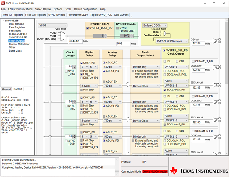
Task: Toggle the SYSREF_DDLY_PD checkbox
Action: coord(88,28)
